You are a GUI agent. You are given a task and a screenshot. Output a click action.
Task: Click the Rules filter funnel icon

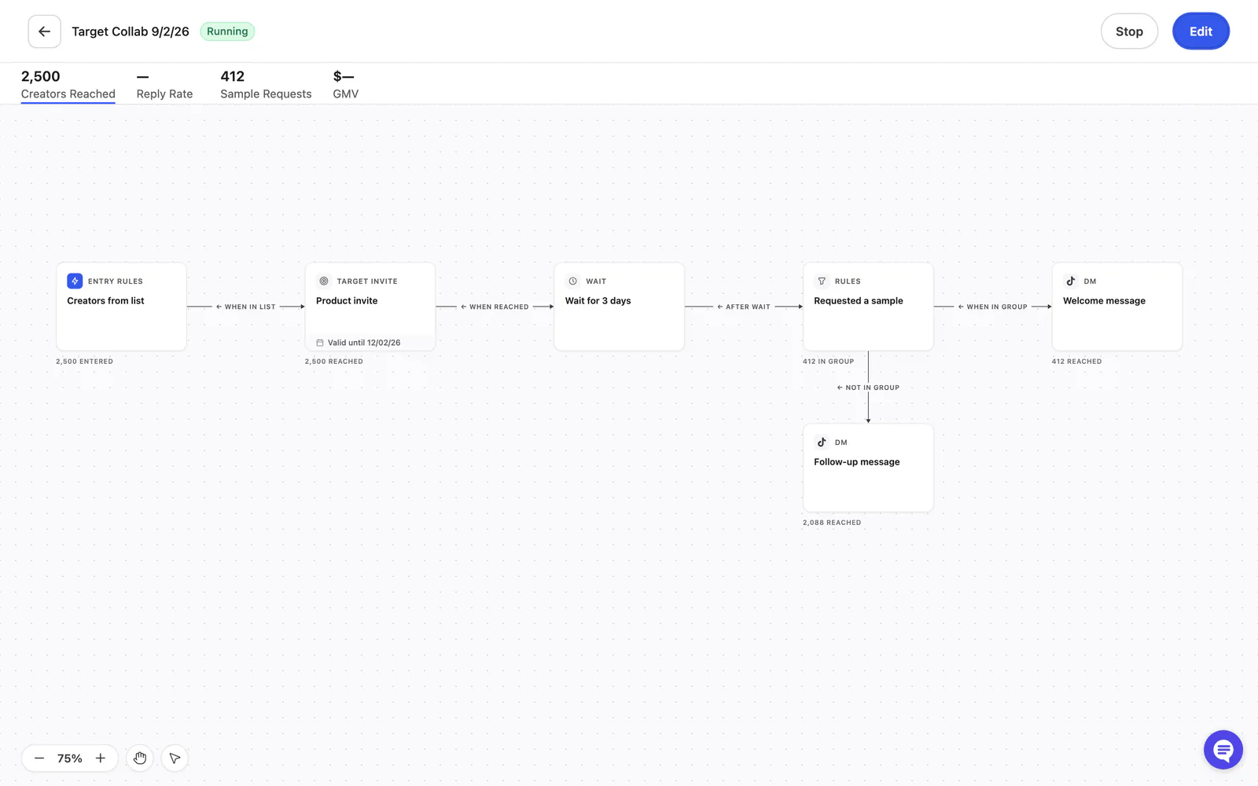tap(822, 281)
